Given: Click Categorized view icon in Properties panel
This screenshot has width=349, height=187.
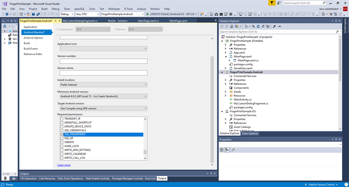Looking at the screenshot, I should point(222,150).
